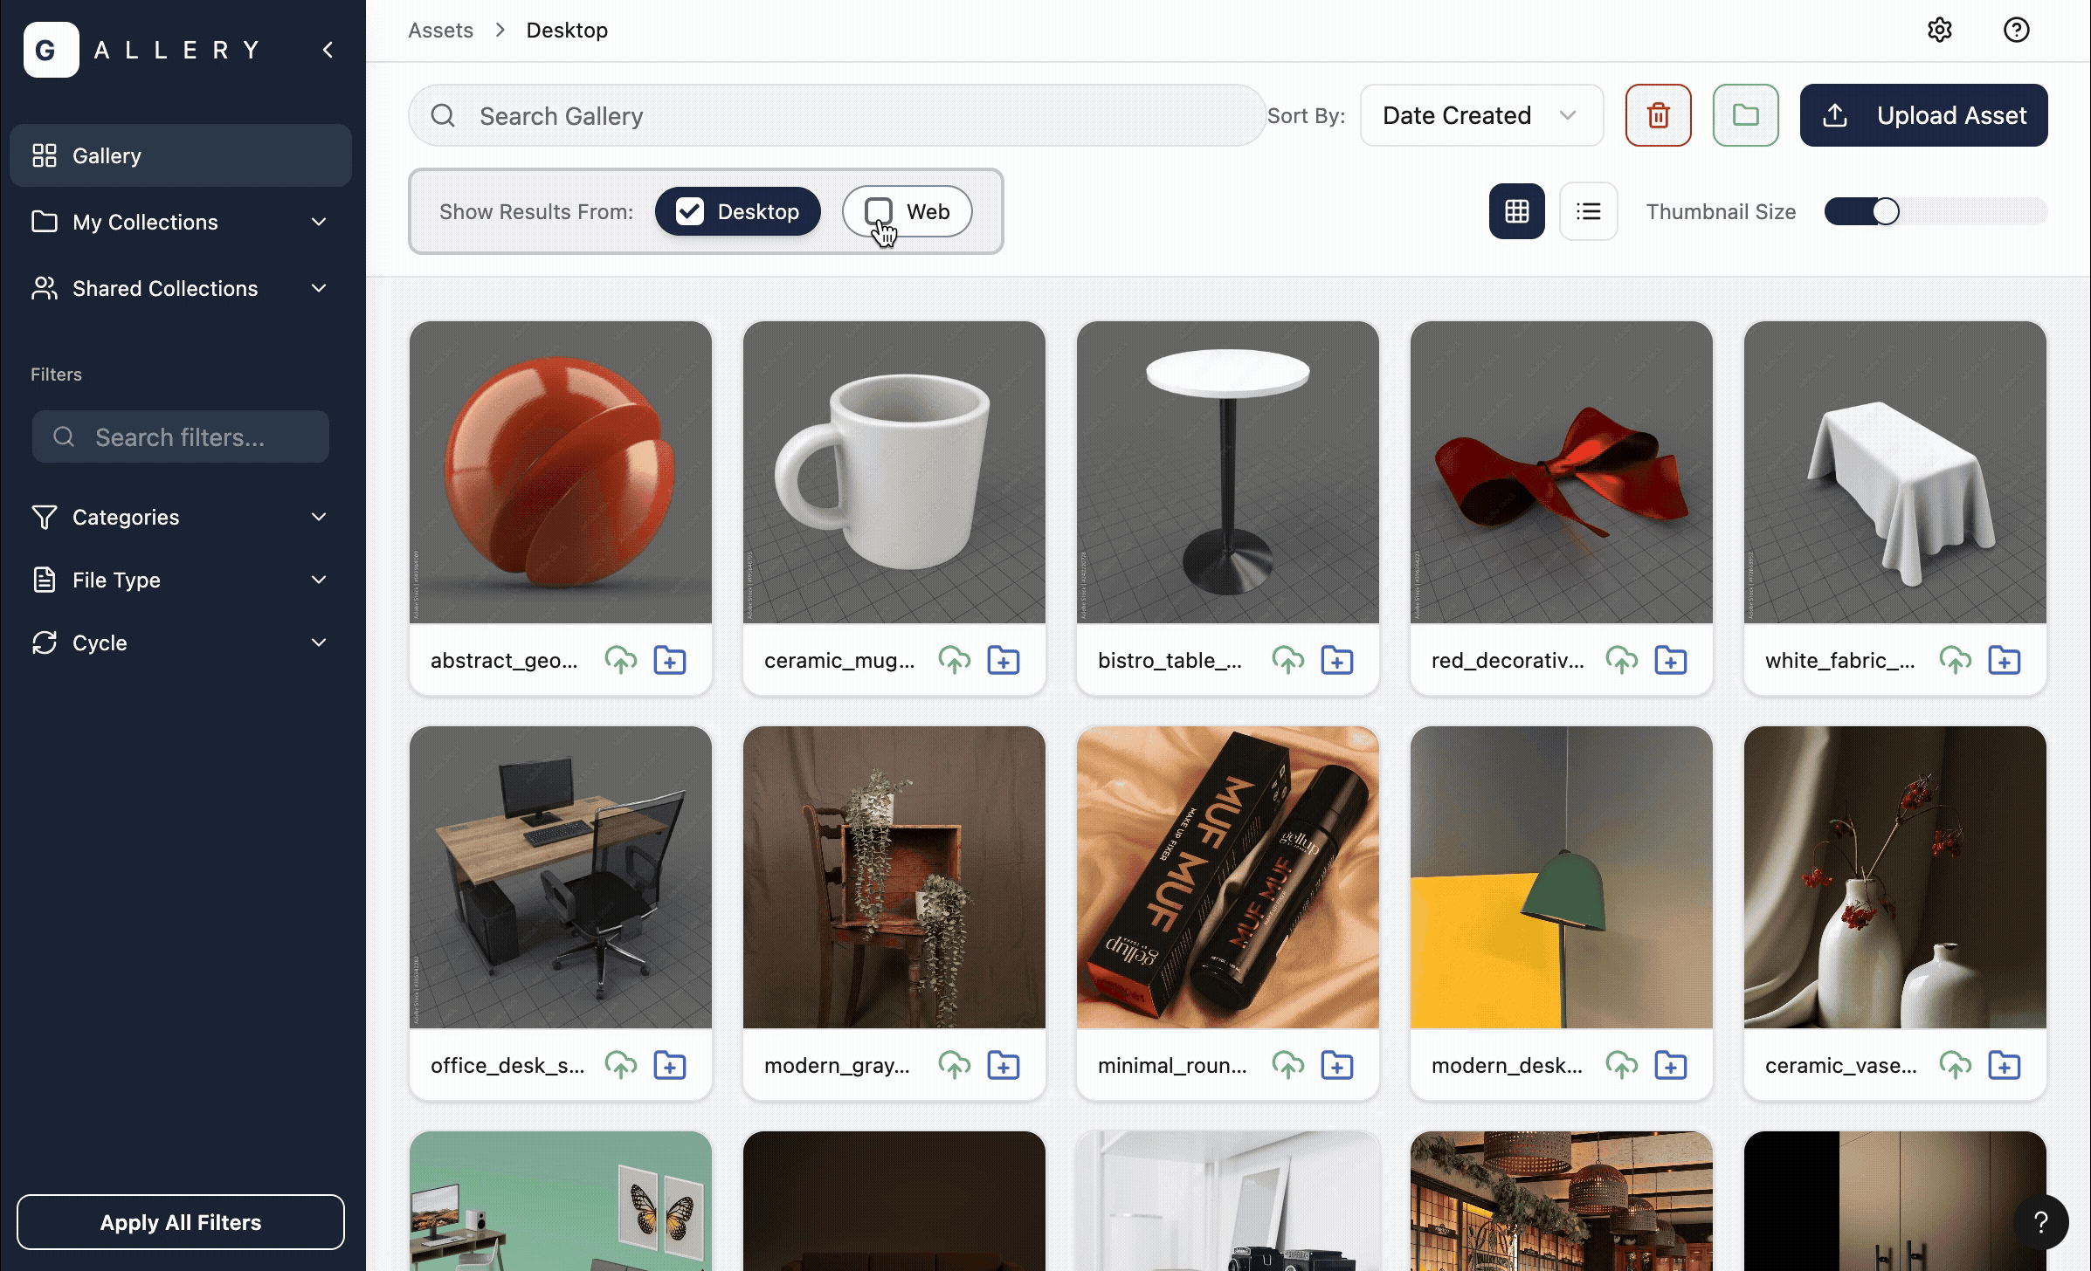Disable the Desktop results source
Screen dimensions: 2091x1271
click(737, 211)
